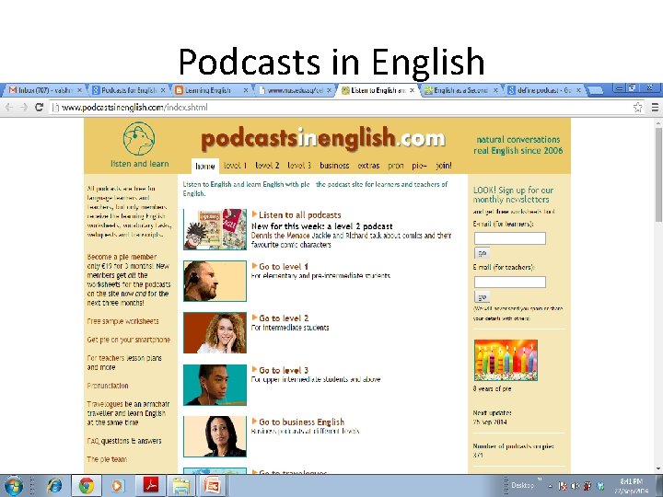
Task: Launch Internet Explorer from taskbar
Action: click(x=54, y=486)
